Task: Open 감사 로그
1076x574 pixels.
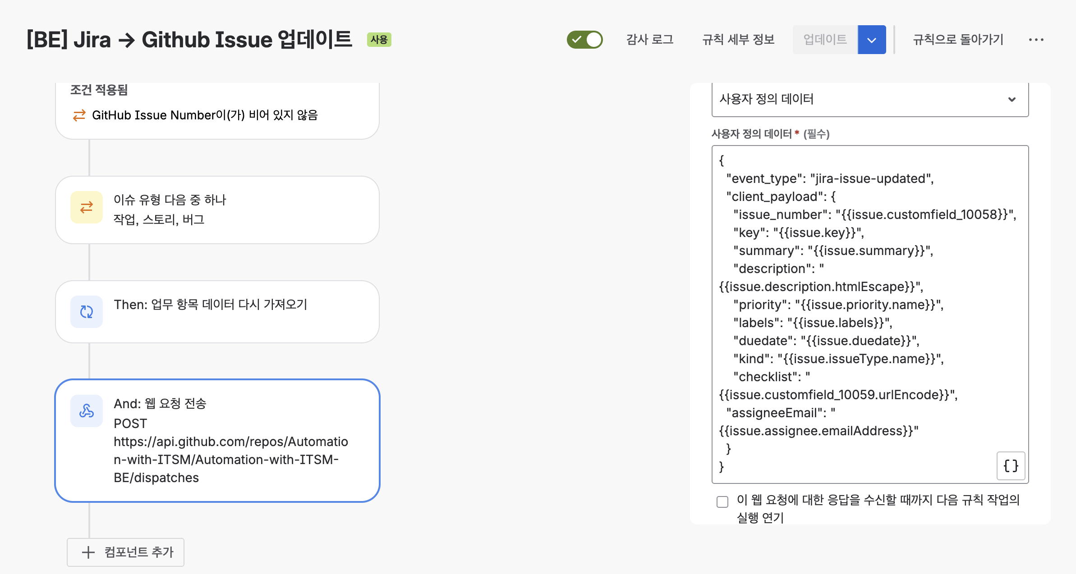Action: pyautogui.click(x=649, y=39)
